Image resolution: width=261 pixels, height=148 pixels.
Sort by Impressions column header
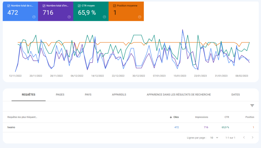pyautogui.click(x=201, y=117)
